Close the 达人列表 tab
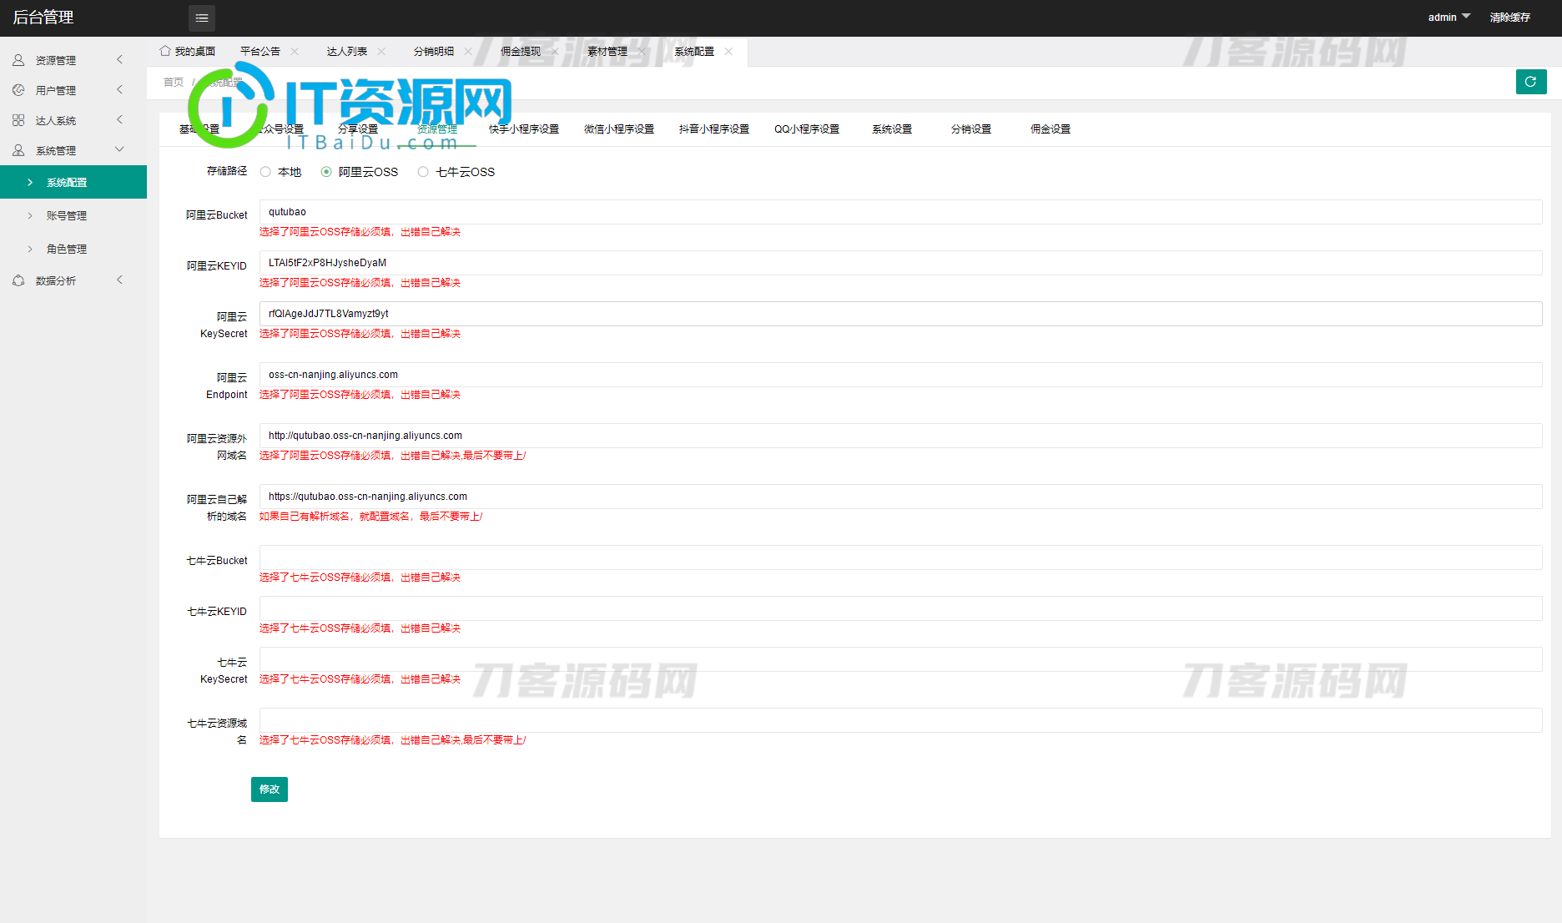Viewport: 1562px width, 923px height. coord(381,52)
